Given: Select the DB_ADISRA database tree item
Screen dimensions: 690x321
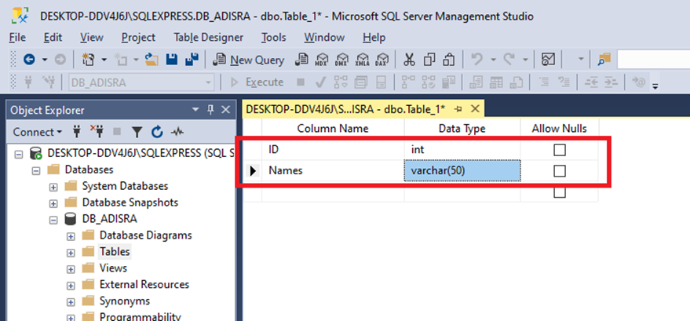Looking at the screenshot, I should (x=110, y=218).
